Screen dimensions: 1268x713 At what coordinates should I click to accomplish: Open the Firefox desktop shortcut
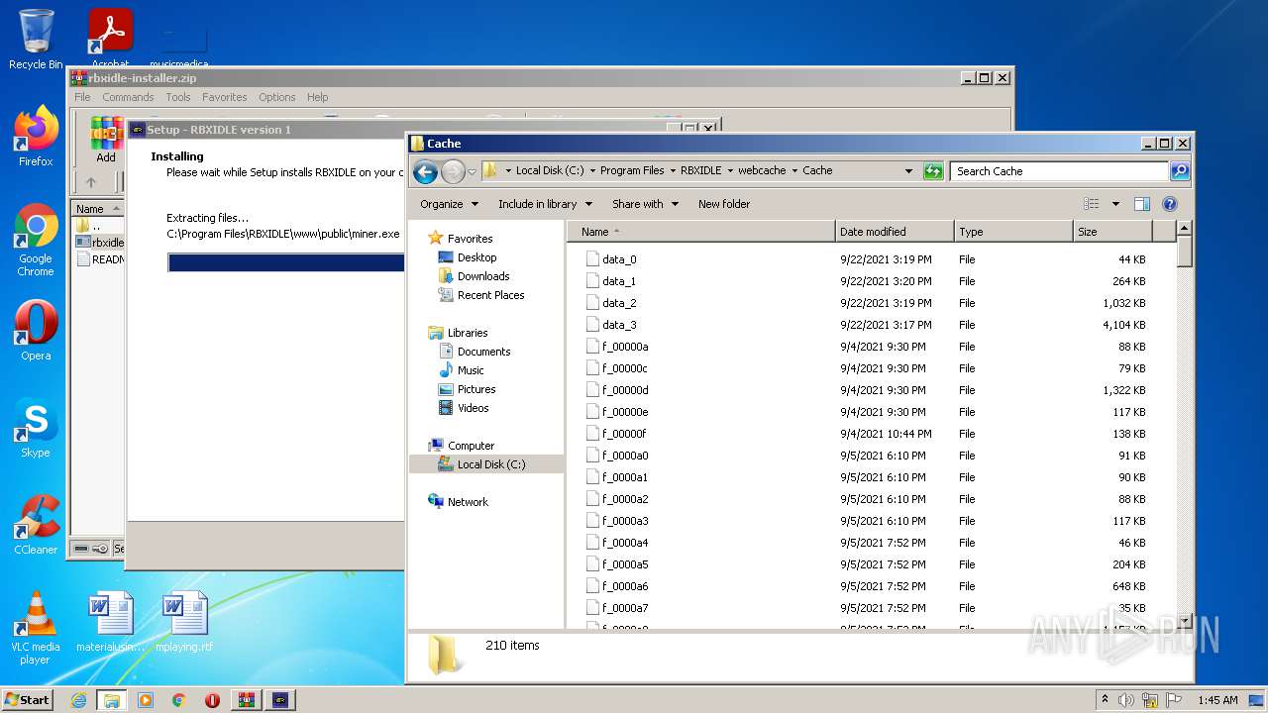coord(36,137)
